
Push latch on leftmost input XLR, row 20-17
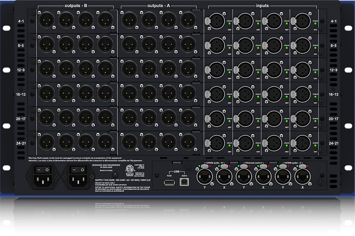(207, 119)
